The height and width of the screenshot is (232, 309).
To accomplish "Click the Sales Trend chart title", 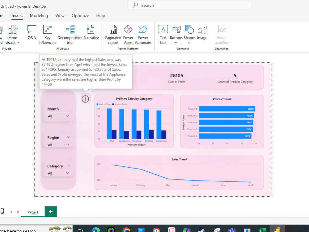I will [x=179, y=159].
